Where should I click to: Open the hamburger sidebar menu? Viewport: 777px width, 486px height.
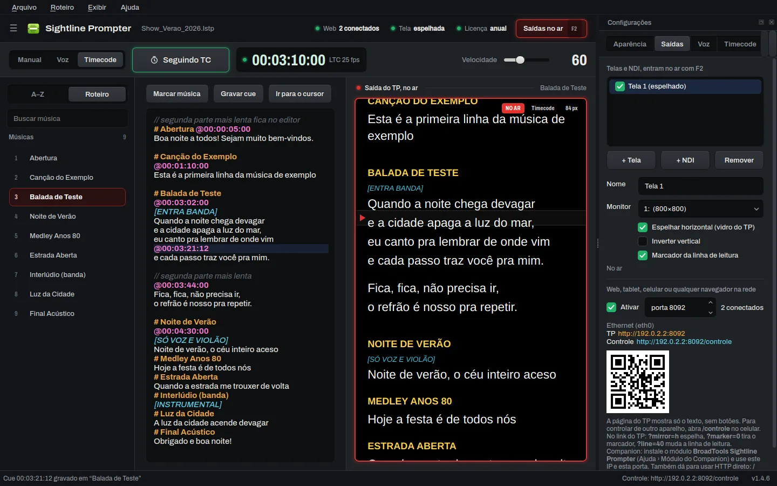coord(13,28)
